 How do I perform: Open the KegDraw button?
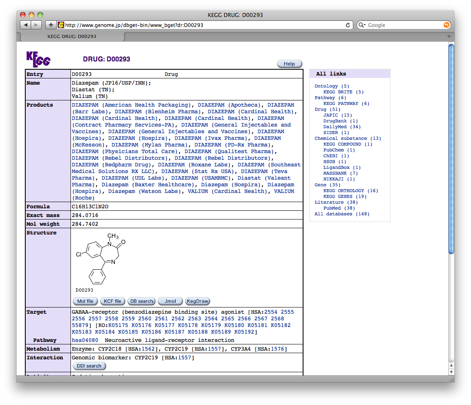[x=198, y=301]
